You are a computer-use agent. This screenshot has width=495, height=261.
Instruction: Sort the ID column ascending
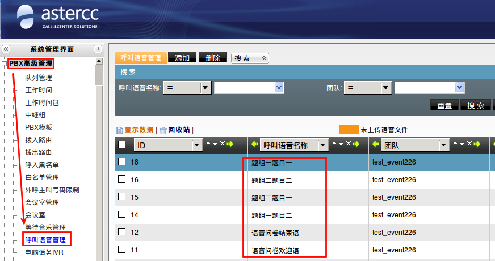click(x=208, y=144)
